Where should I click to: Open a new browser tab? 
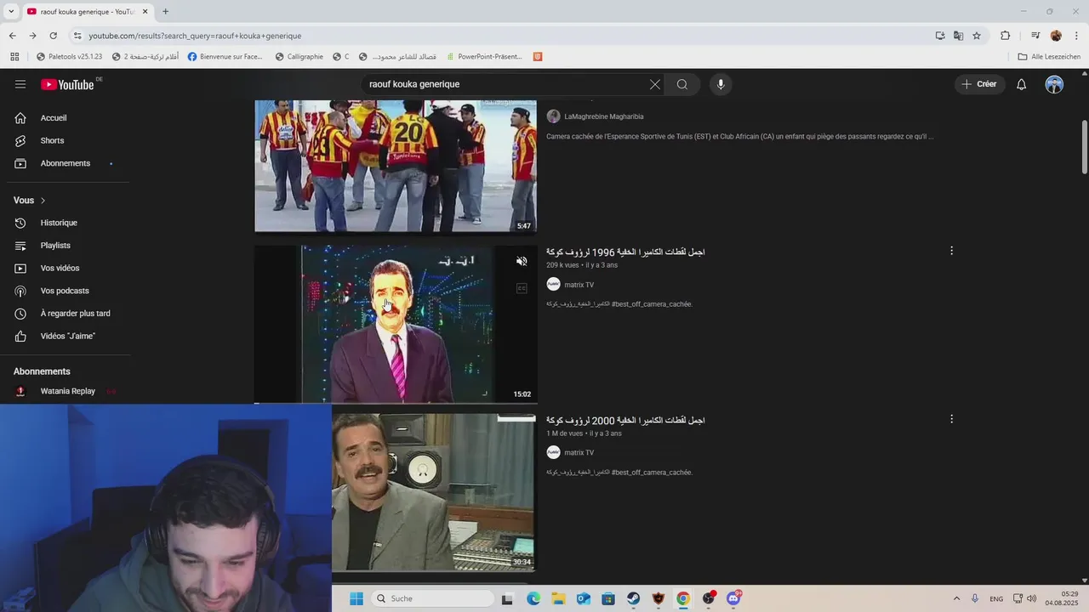(x=165, y=11)
